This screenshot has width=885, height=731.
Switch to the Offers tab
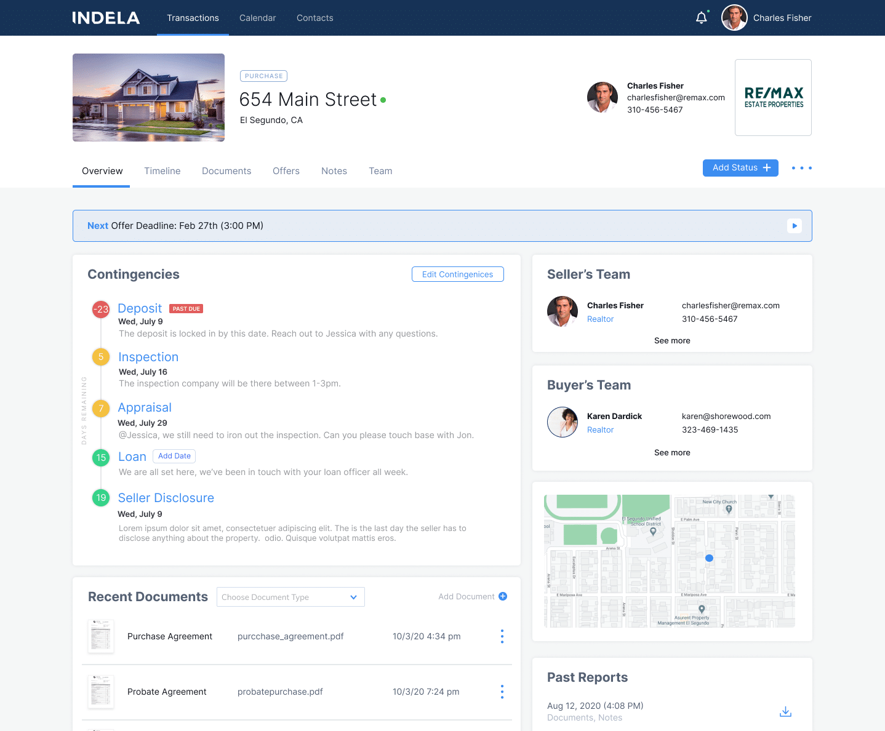click(286, 171)
